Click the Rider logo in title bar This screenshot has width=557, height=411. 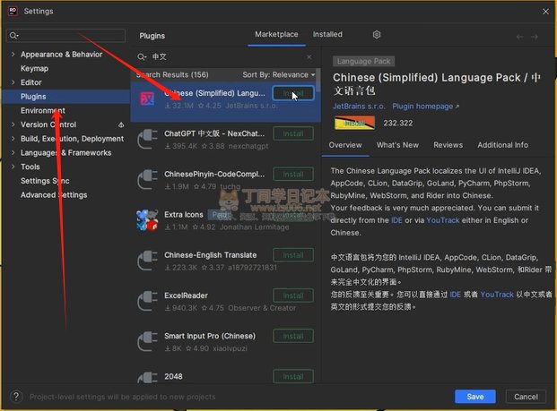10,10
